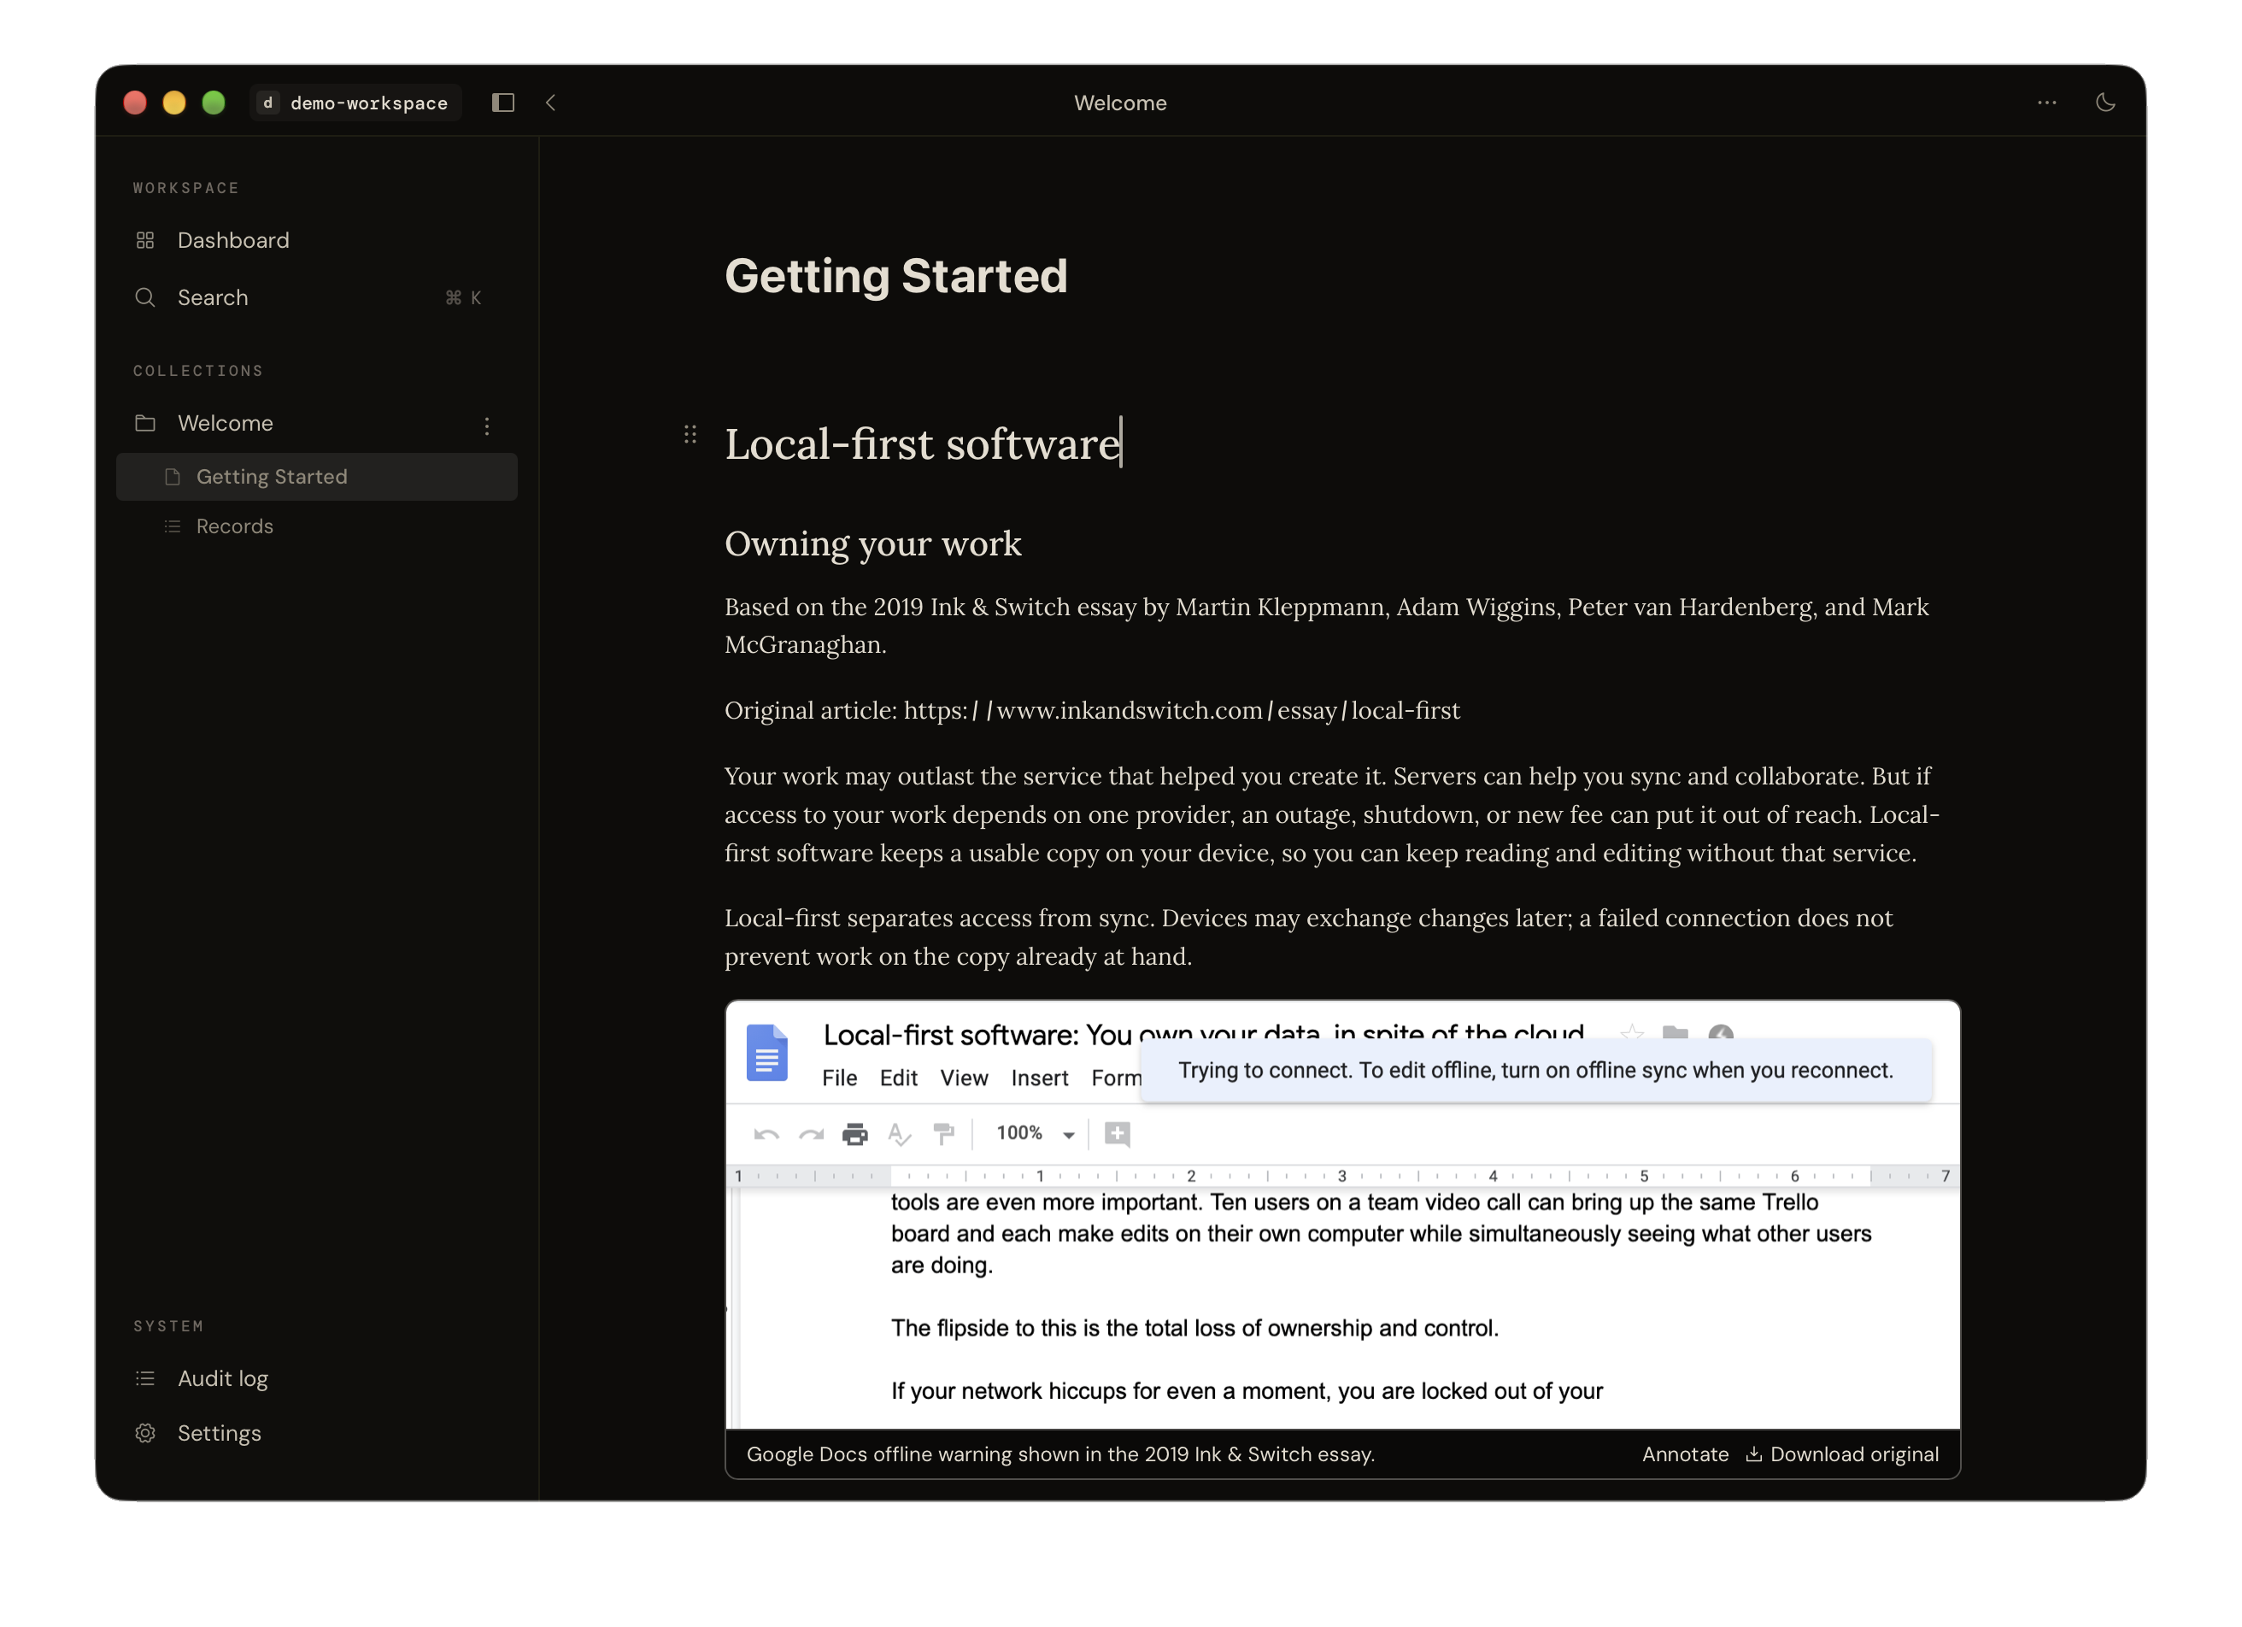Click the Audit log list icon
This screenshot has width=2242, height=1627.
[145, 1378]
